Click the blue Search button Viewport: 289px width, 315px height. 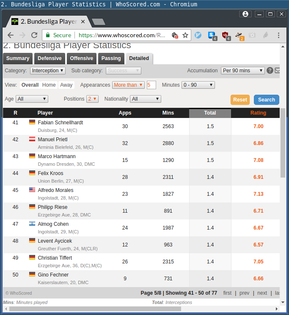coord(267,100)
